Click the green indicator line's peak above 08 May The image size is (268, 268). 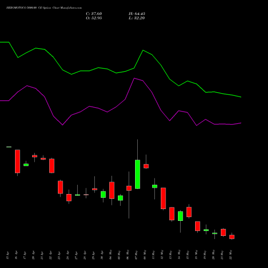[x=143, y=50]
